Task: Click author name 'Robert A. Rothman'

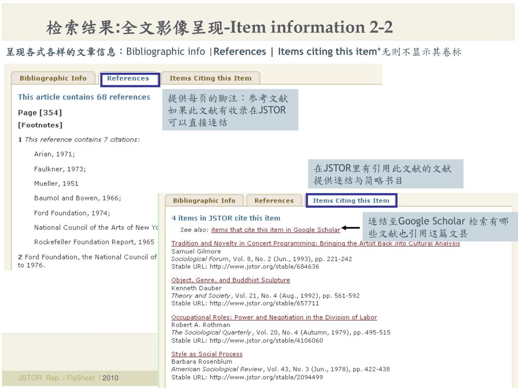Action: pos(200,325)
